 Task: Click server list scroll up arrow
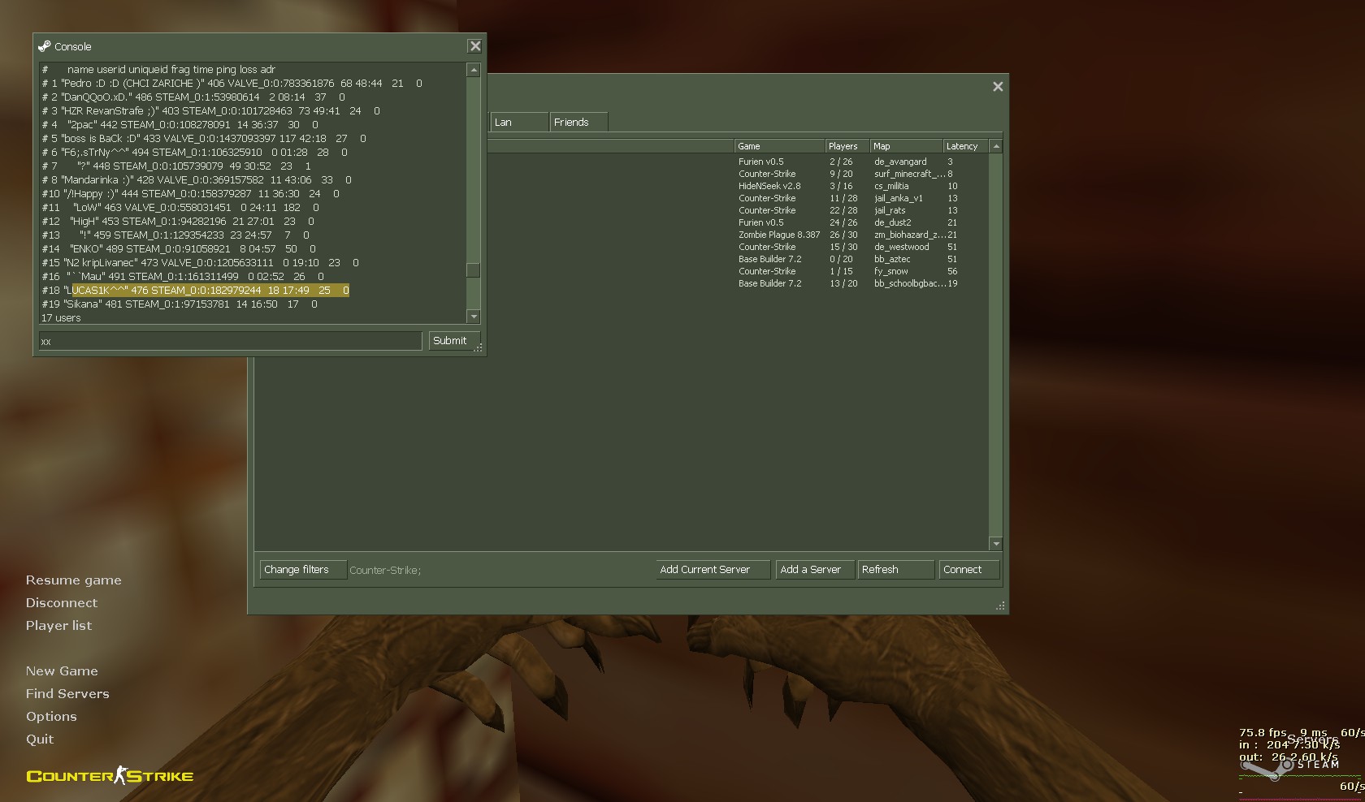point(996,146)
